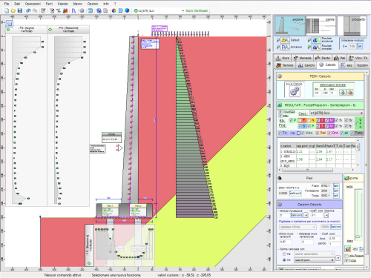Click the Armature view magnifier icon
This screenshot has height=278, width=371.
285,47
